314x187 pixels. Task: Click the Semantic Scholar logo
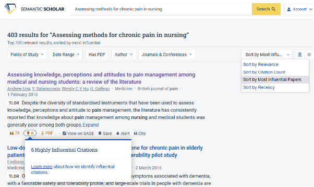[x=34, y=9]
